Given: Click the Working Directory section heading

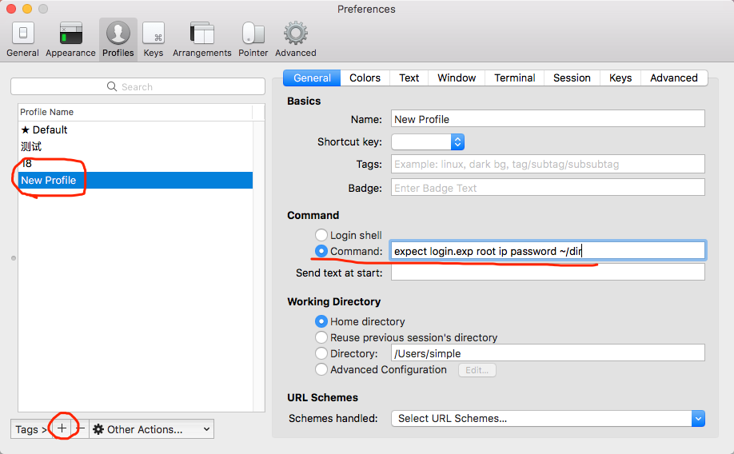Looking at the screenshot, I should click(333, 301).
